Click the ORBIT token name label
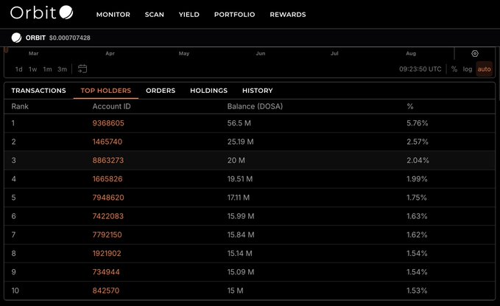 (x=35, y=38)
